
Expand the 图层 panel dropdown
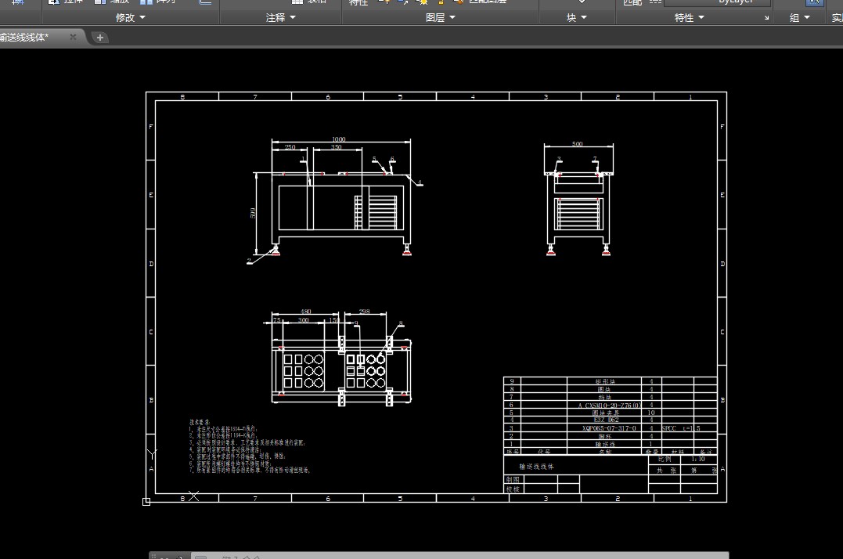coord(441,18)
